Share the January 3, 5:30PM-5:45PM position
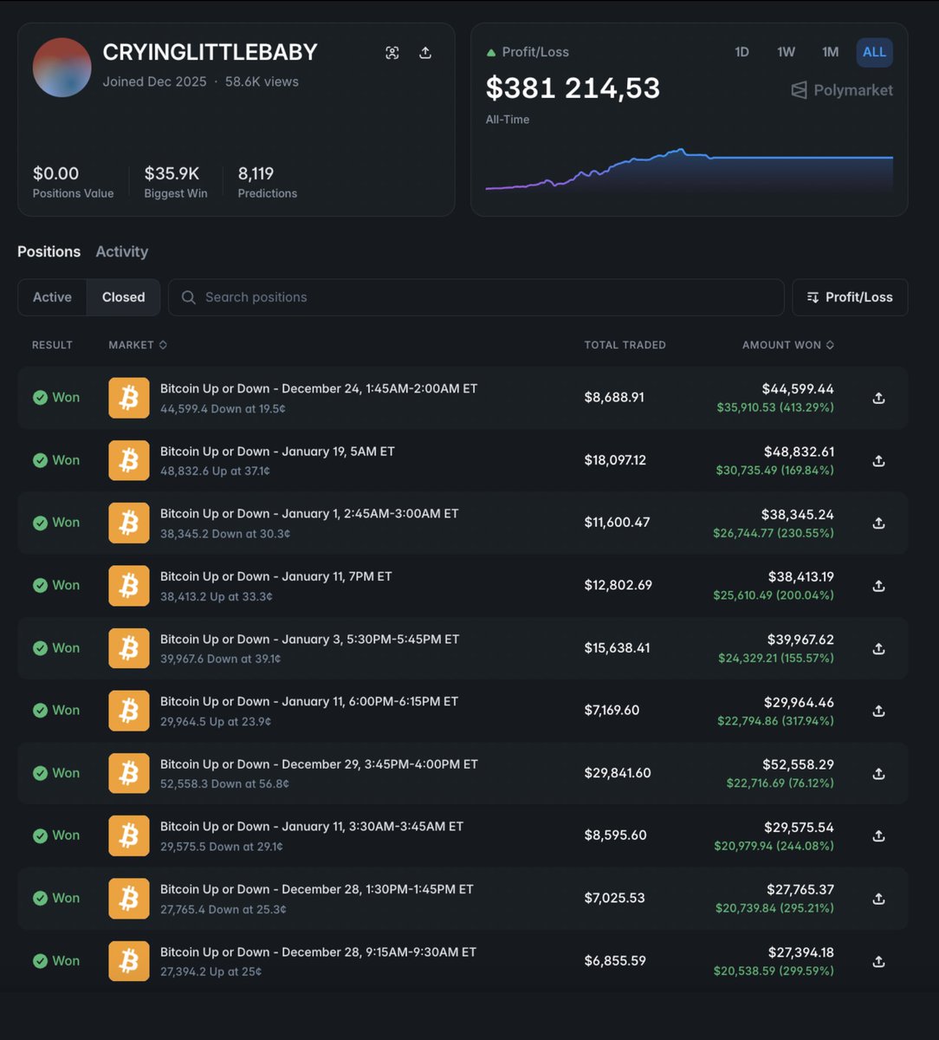 878,648
